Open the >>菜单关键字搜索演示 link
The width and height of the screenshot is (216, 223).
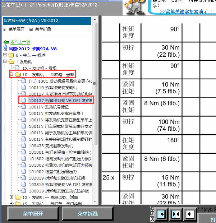184,11
